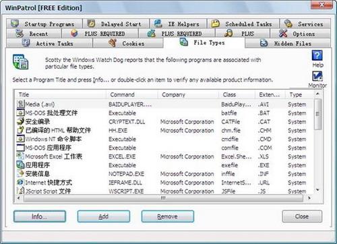Click the Recent tab icon
This screenshot has width=337, height=244.
point(20,34)
